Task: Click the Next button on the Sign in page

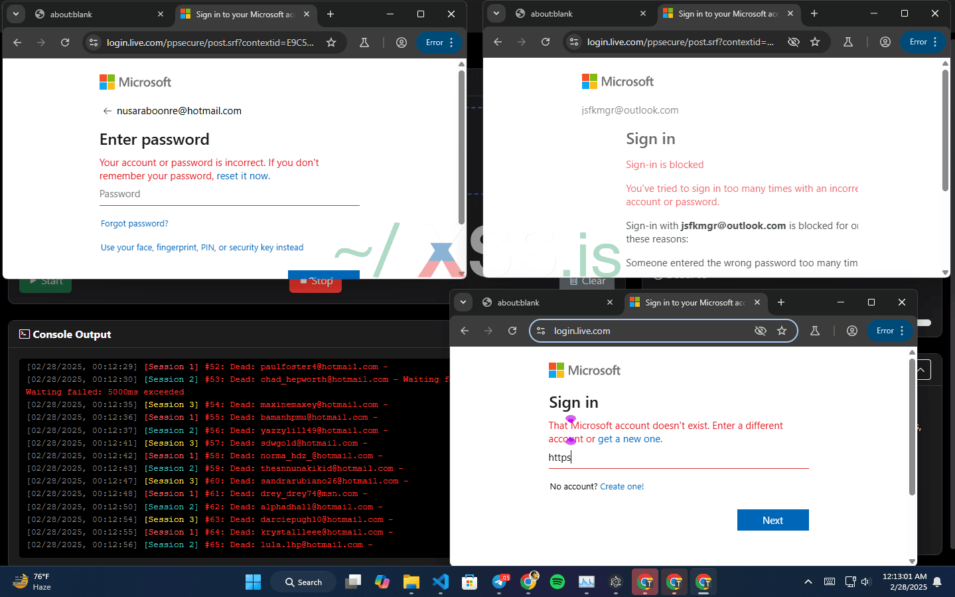Action: 773,520
